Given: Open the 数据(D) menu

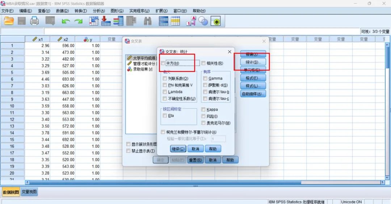Looking at the screenshot, I should pyautogui.click(x=62, y=11).
